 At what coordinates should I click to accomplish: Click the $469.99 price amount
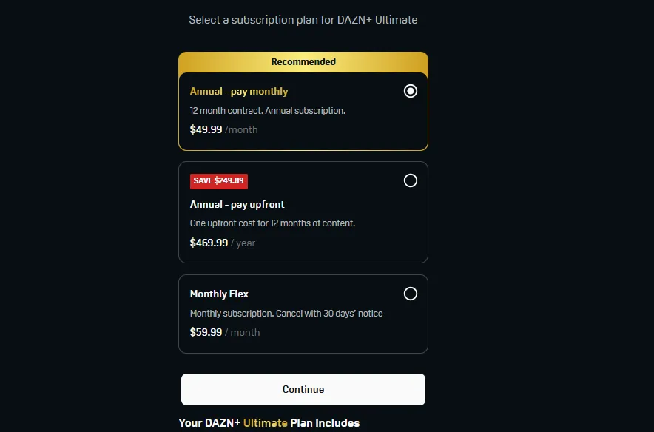pyautogui.click(x=209, y=243)
